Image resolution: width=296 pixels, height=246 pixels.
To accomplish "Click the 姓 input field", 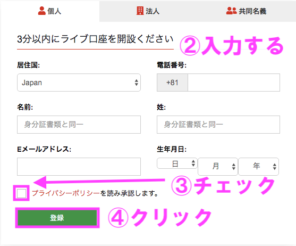I will tap(218, 125).
